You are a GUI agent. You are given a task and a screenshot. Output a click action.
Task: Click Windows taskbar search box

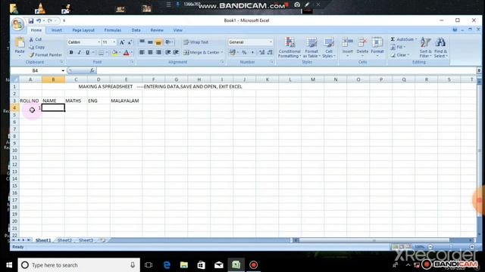pyautogui.click(x=79, y=265)
